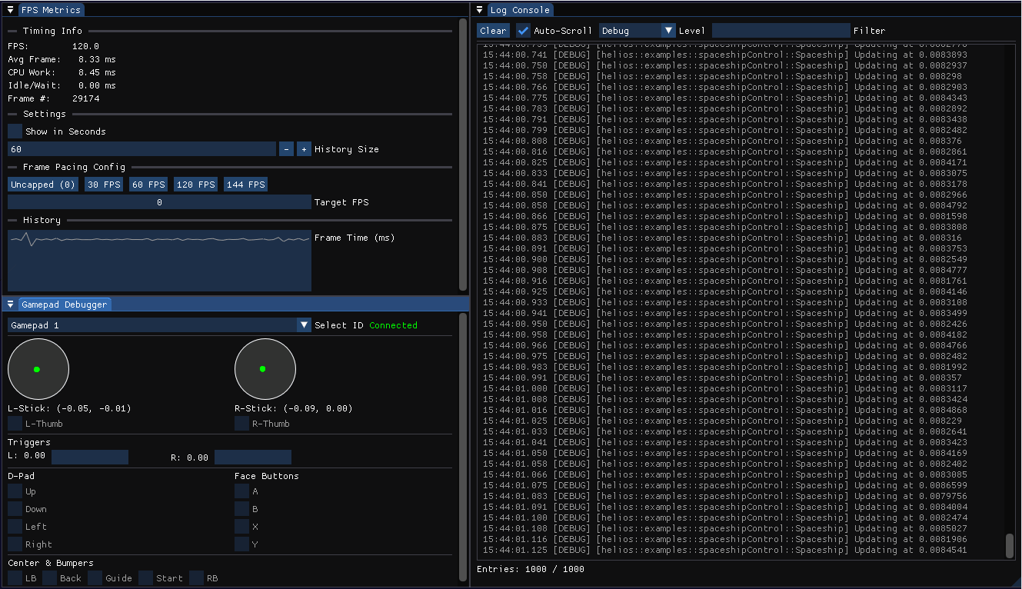
Task: Collapse the FPS Metrics panel triangle
Action: [x=11, y=10]
